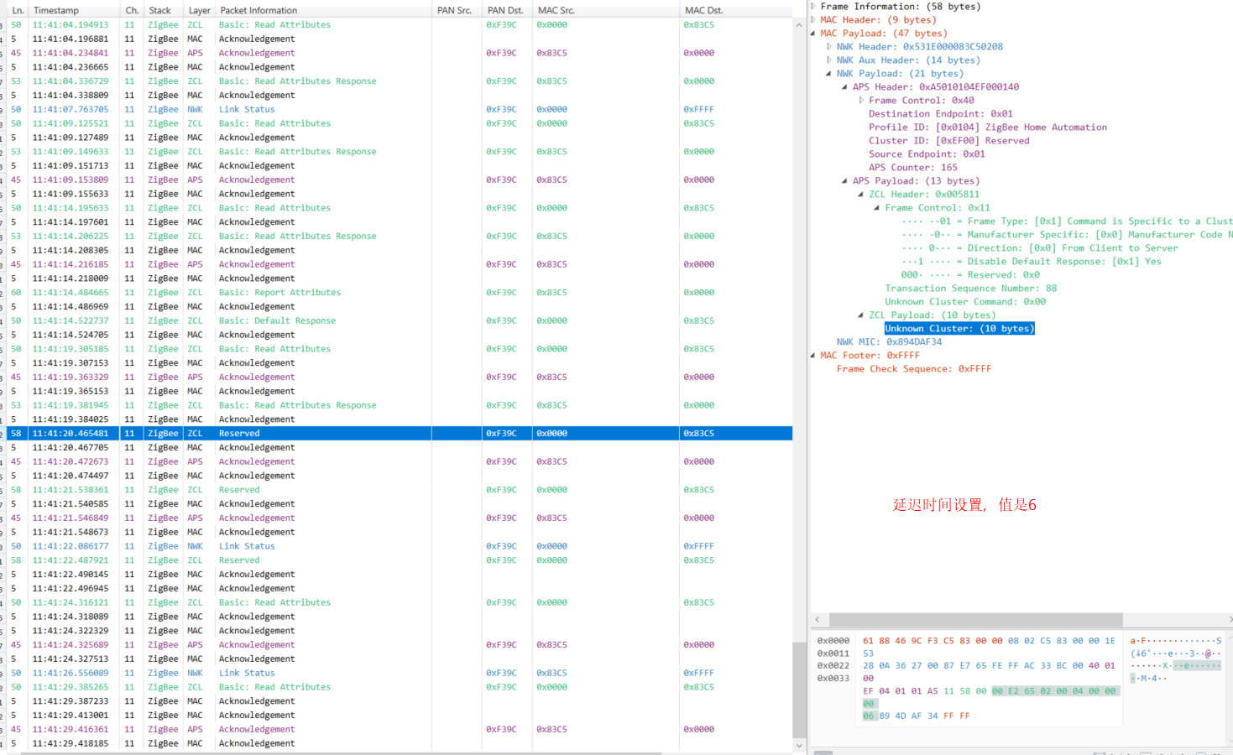
Task: Collapse the NWK Payload node
Action: click(x=829, y=74)
